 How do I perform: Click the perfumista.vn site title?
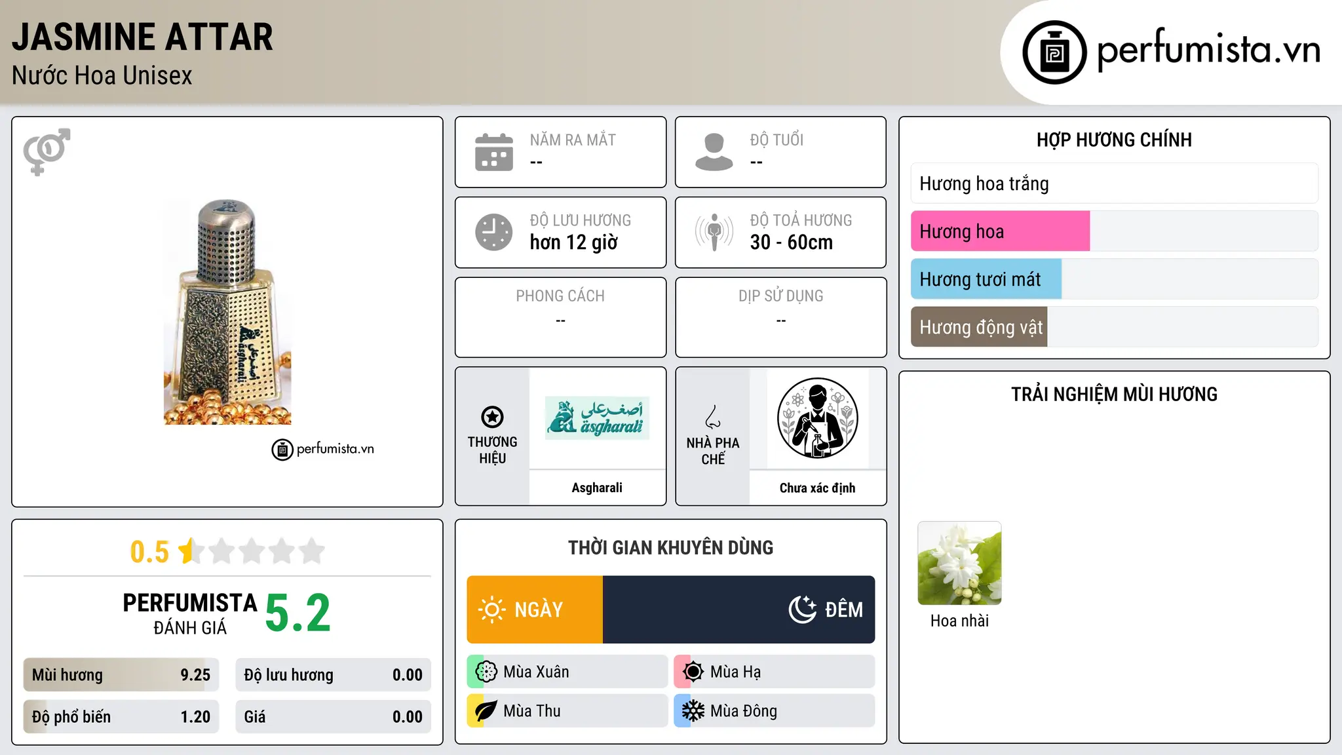click(x=1209, y=51)
